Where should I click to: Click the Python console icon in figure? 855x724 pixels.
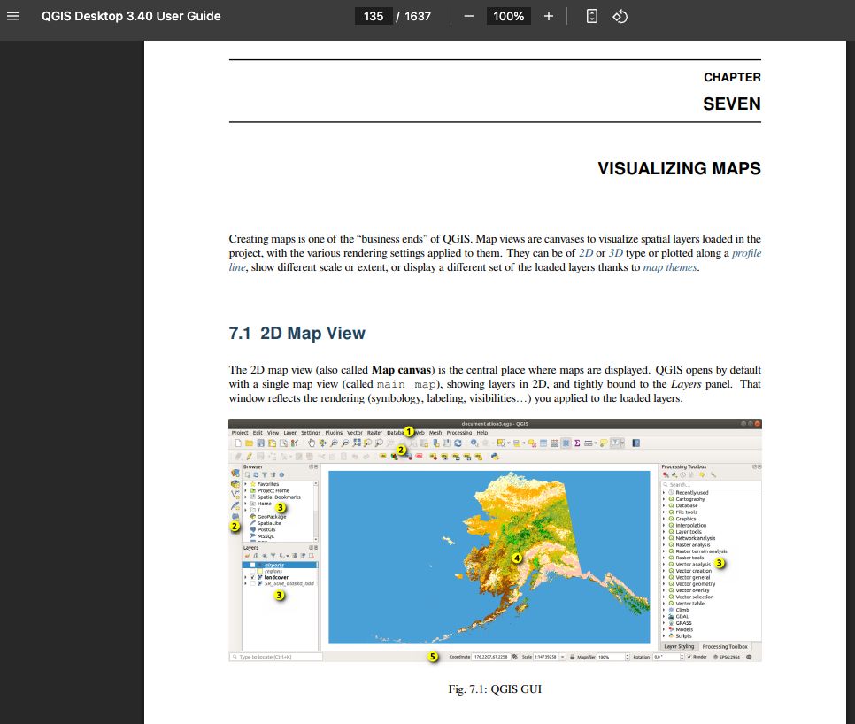[x=495, y=457]
